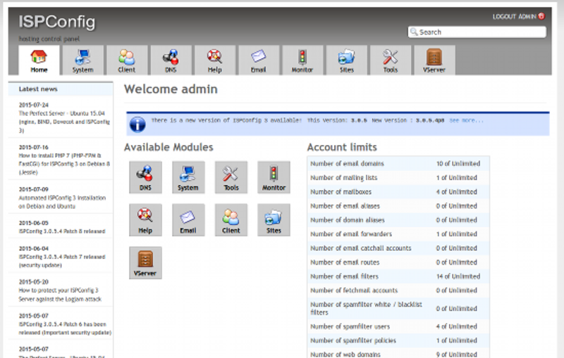Image resolution: width=564 pixels, height=358 pixels.
Task: Open the System tab in top navigation
Action: tap(82, 60)
